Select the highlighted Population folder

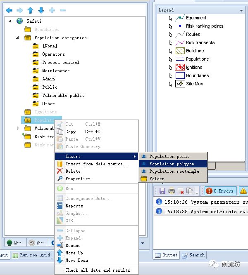[41, 120]
